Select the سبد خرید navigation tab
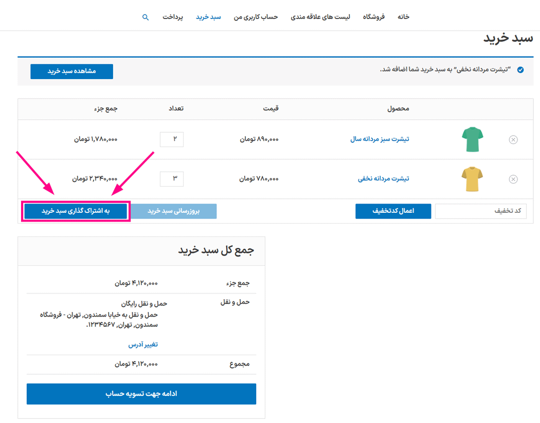540x423 pixels. pyautogui.click(x=208, y=17)
